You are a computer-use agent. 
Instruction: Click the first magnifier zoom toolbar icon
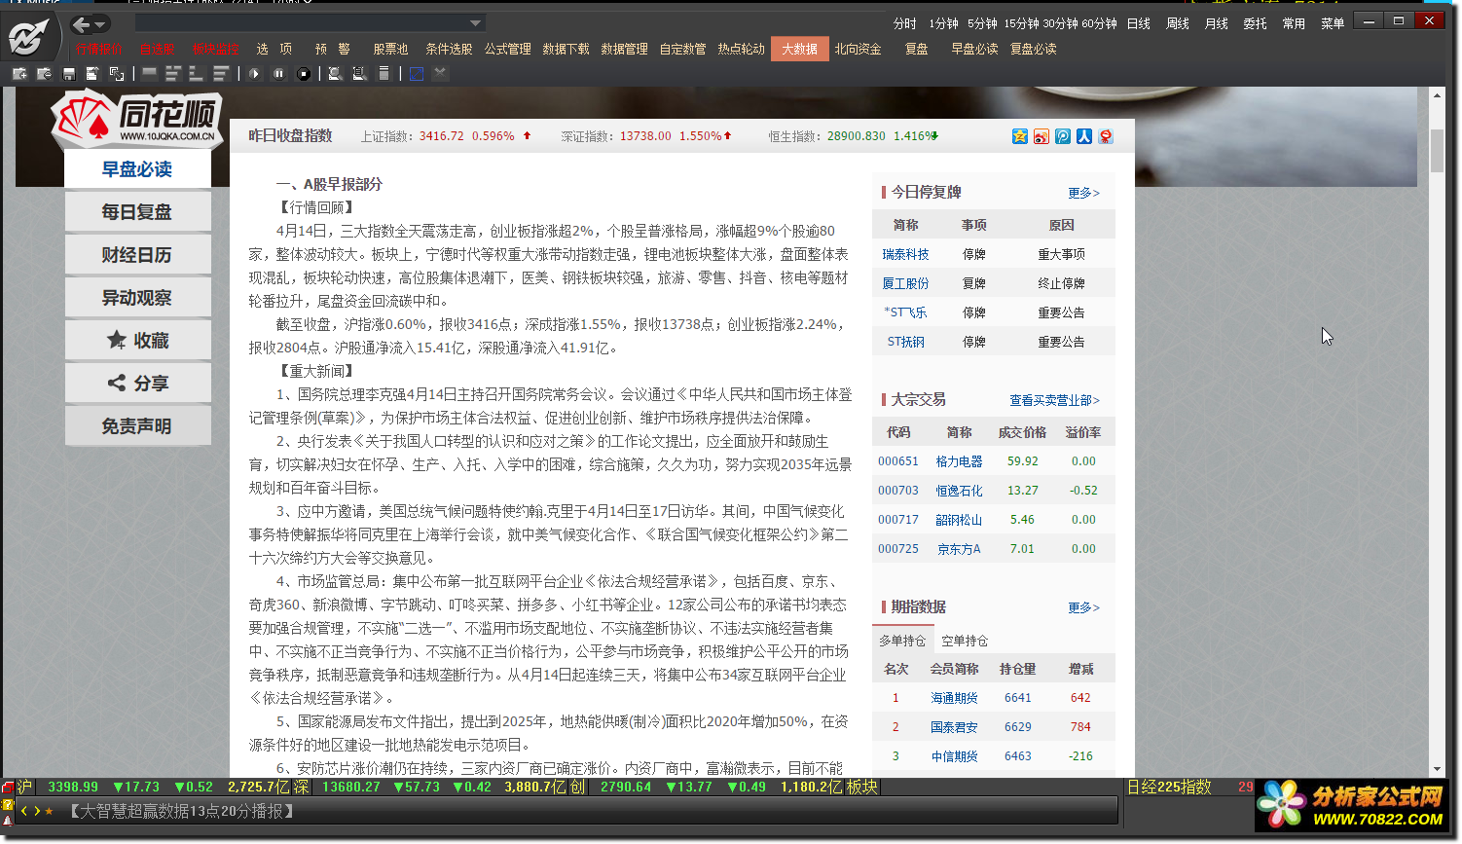coord(335,73)
